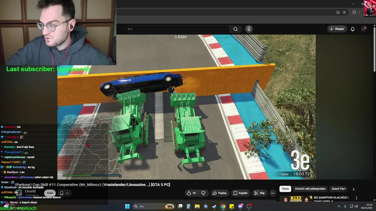Image resolution: width=376 pixels, height=211 pixels.
Task: Open File Explorer from the taskbar
Action: (197, 206)
